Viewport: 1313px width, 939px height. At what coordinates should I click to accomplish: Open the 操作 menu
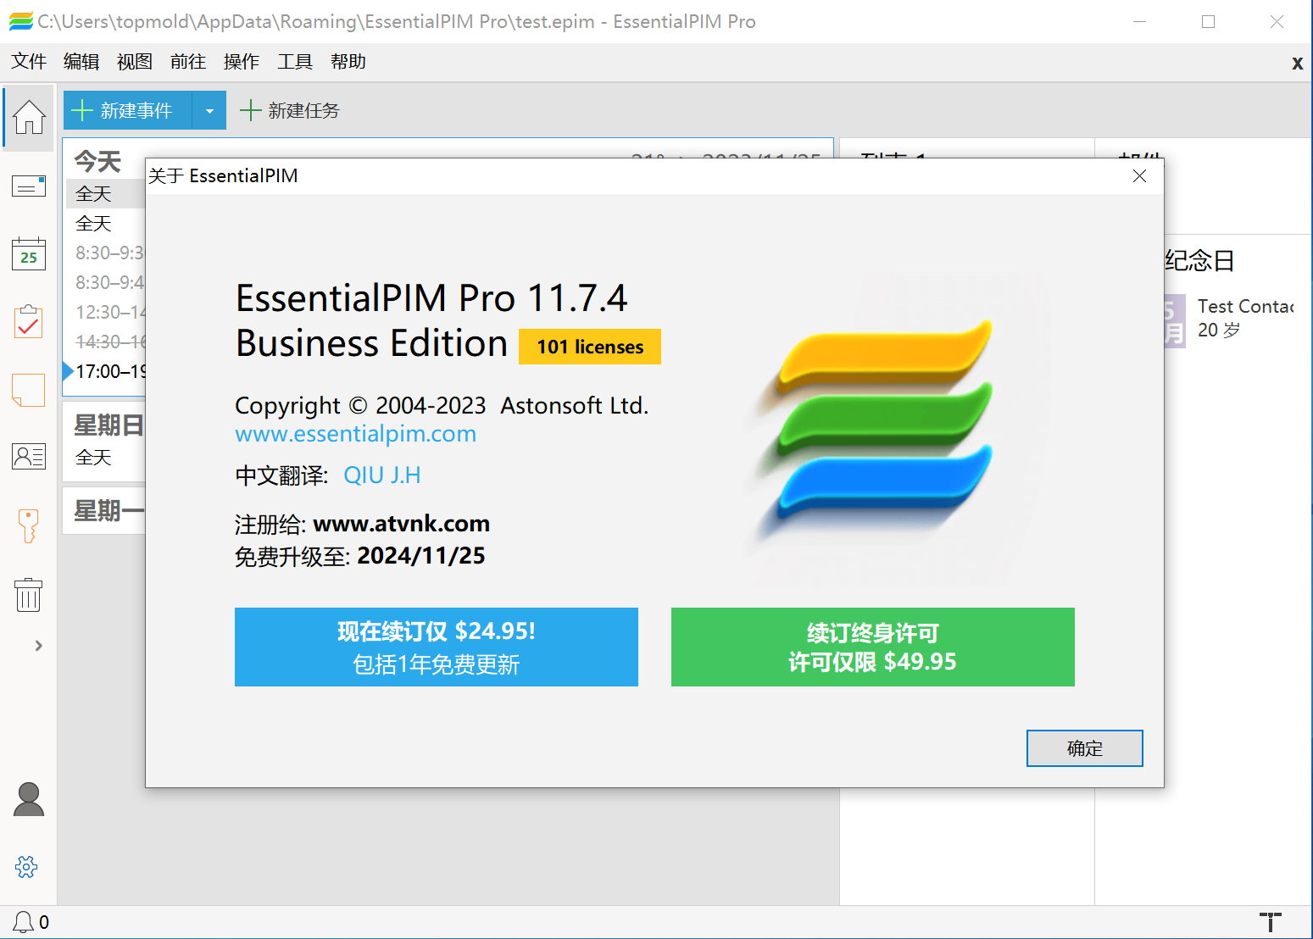tap(242, 62)
